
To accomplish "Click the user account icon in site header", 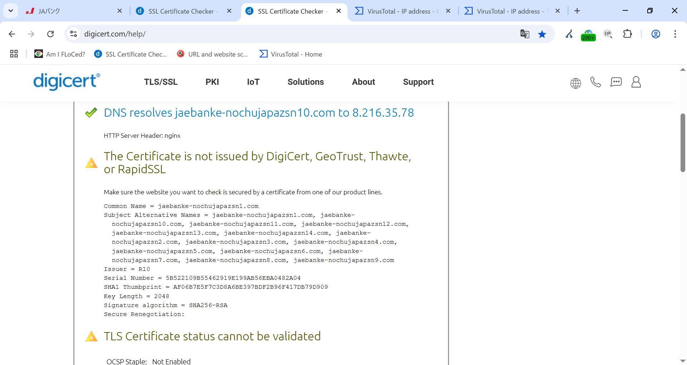I will point(636,82).
